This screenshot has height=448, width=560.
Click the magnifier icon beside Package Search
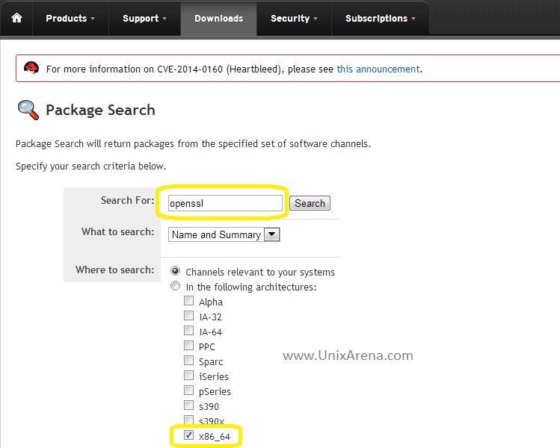[x=28, y=110]
